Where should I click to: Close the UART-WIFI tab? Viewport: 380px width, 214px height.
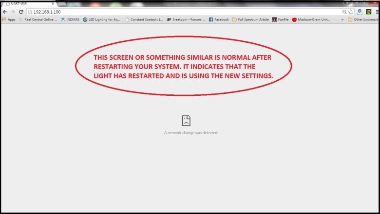(53, 3)
